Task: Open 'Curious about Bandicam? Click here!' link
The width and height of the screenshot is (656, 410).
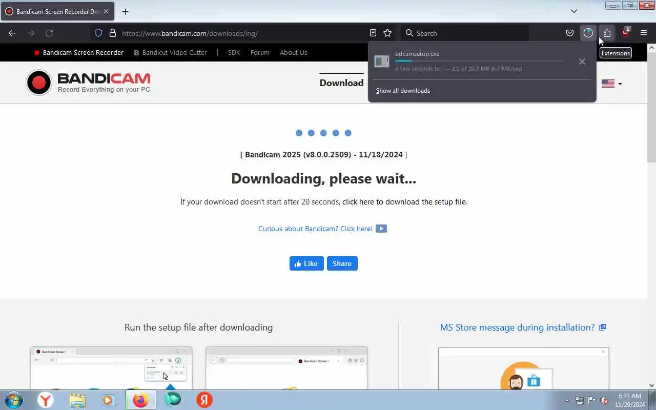Action: click(x=315, y=229)
